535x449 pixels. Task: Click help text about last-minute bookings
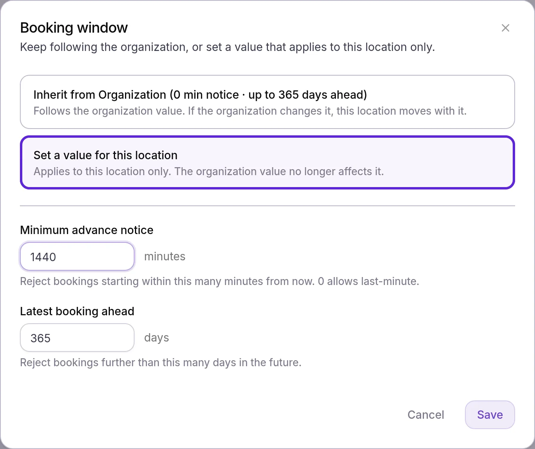coord(220,281)
